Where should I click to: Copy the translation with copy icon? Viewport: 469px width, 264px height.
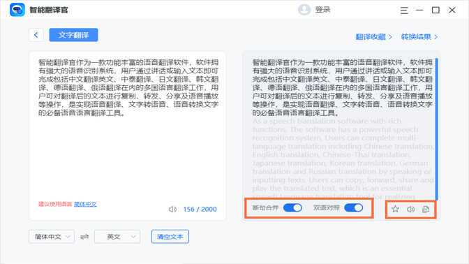tap(426, 210)
